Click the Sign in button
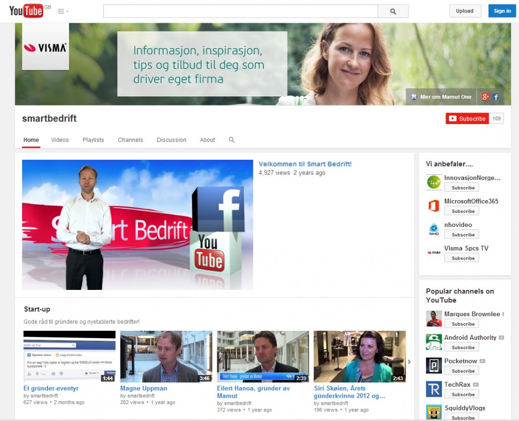 [x=502, y=11]
